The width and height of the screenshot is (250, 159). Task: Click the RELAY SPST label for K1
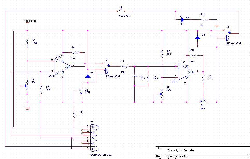point(113,76)
